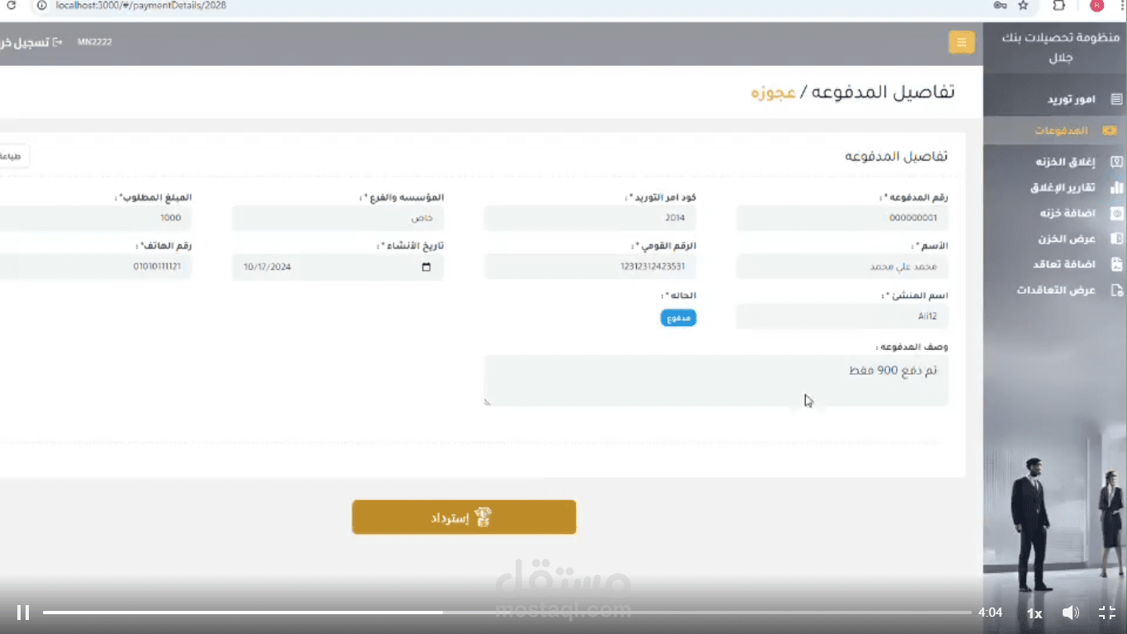The height and width of the screenshot is (634, 1127).
Task: Exit fullscreen video icon
Action: [x=1107, y=613]
